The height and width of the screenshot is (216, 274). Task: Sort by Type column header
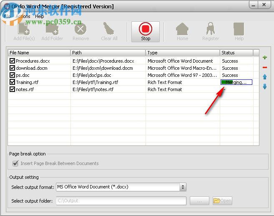(183, 53)
